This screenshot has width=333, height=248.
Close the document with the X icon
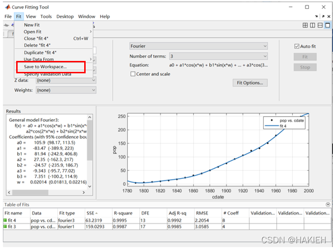coord(329,16)
